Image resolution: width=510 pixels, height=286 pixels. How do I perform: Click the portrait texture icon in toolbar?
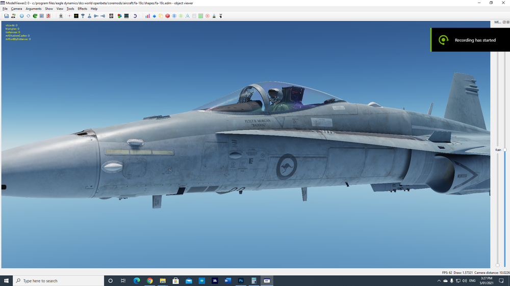[x=111, y=16]
